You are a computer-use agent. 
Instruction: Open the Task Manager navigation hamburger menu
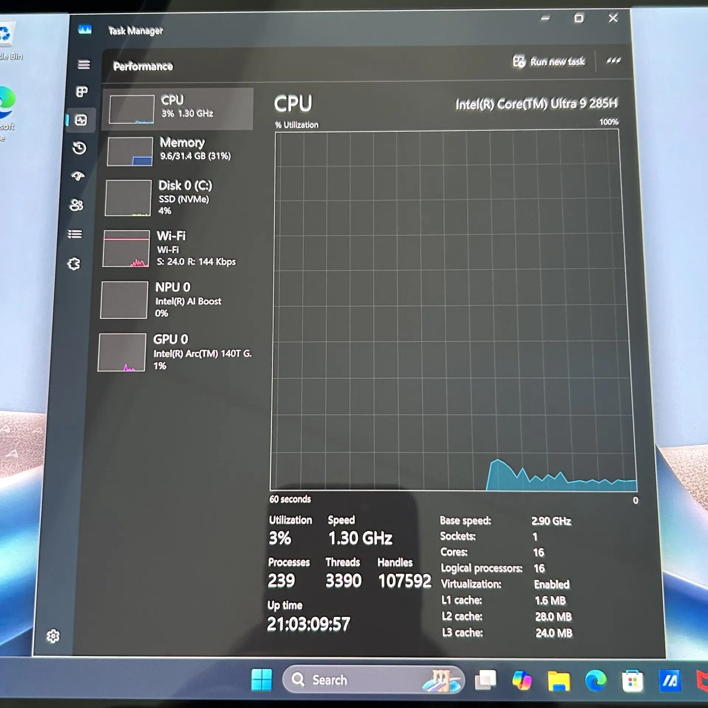(x=84, y=65)
